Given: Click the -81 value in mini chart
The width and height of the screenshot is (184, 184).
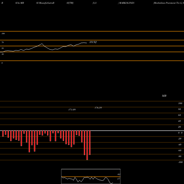Looking at the screenshot, I should 118,174.
